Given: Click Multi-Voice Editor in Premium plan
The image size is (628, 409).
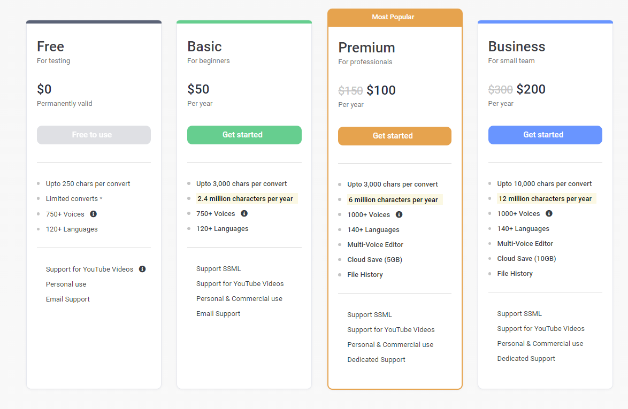Looking at the screenshot, I should (375, 244).
